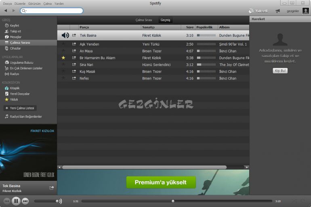Screen dimensions: 311x207
Task: Click the Yükselt upgrade link
Action: pos(258,11)
